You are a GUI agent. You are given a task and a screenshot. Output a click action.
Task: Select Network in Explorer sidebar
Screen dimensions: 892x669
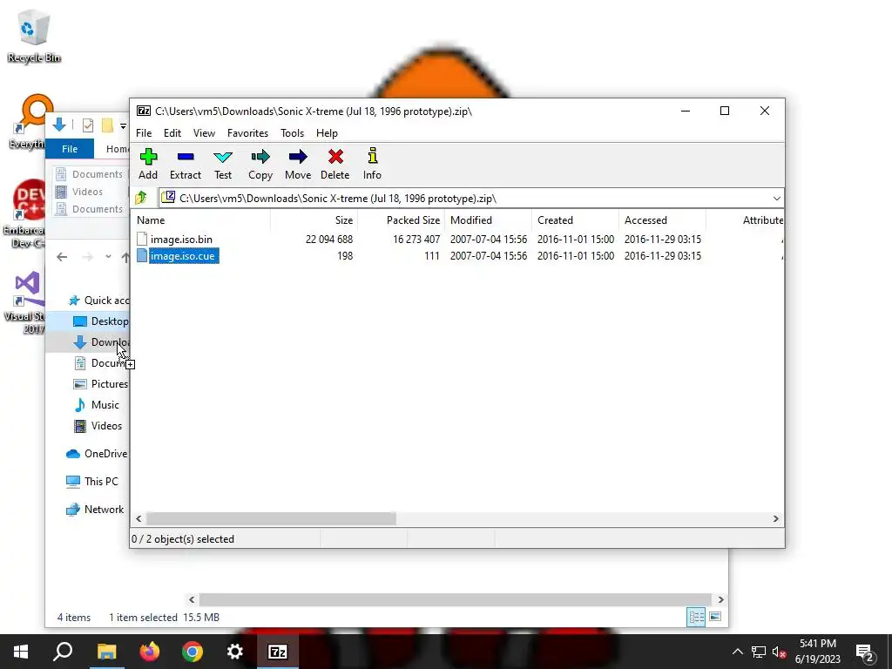(95, 509)
